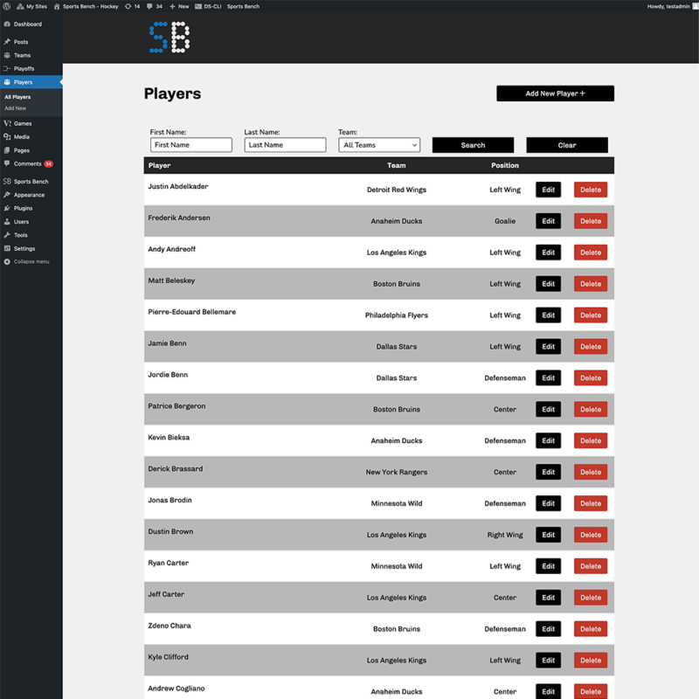This screenshot has height=699, width=699.
Task: Click the Collapse menu arrow icon
Action: point(7,261)
